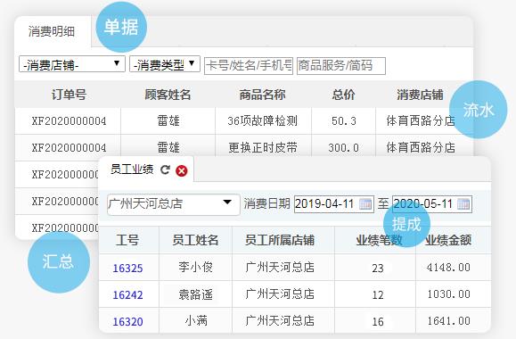Select price cell 50.3

344,121
